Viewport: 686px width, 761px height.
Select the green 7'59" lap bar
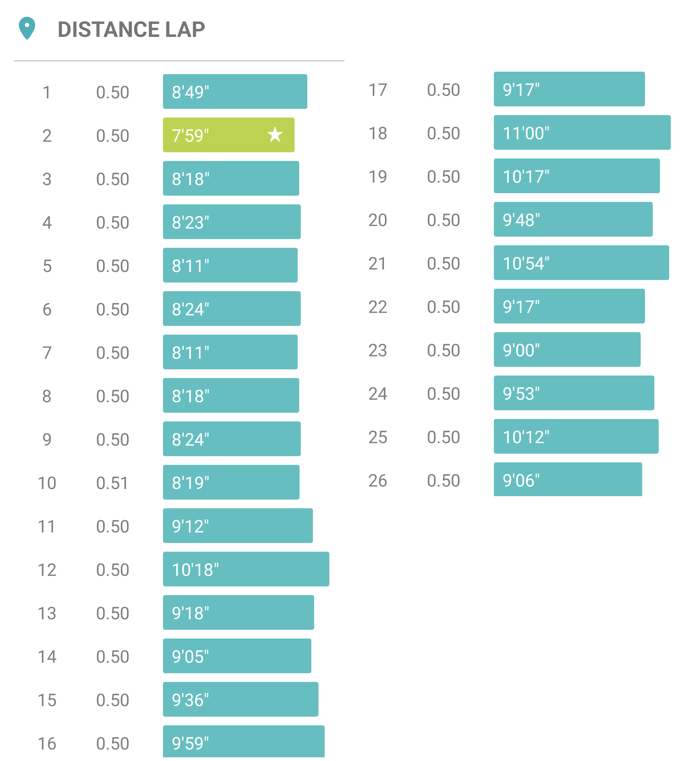[x=228, y=135]
